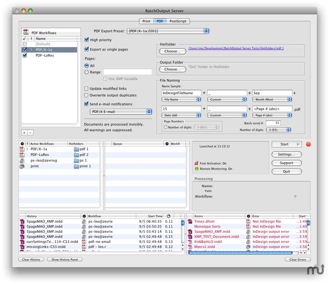Viewport: 334px width, 284px height.
Task: Click the gear icon in Queue header
Action: point(167,144)
